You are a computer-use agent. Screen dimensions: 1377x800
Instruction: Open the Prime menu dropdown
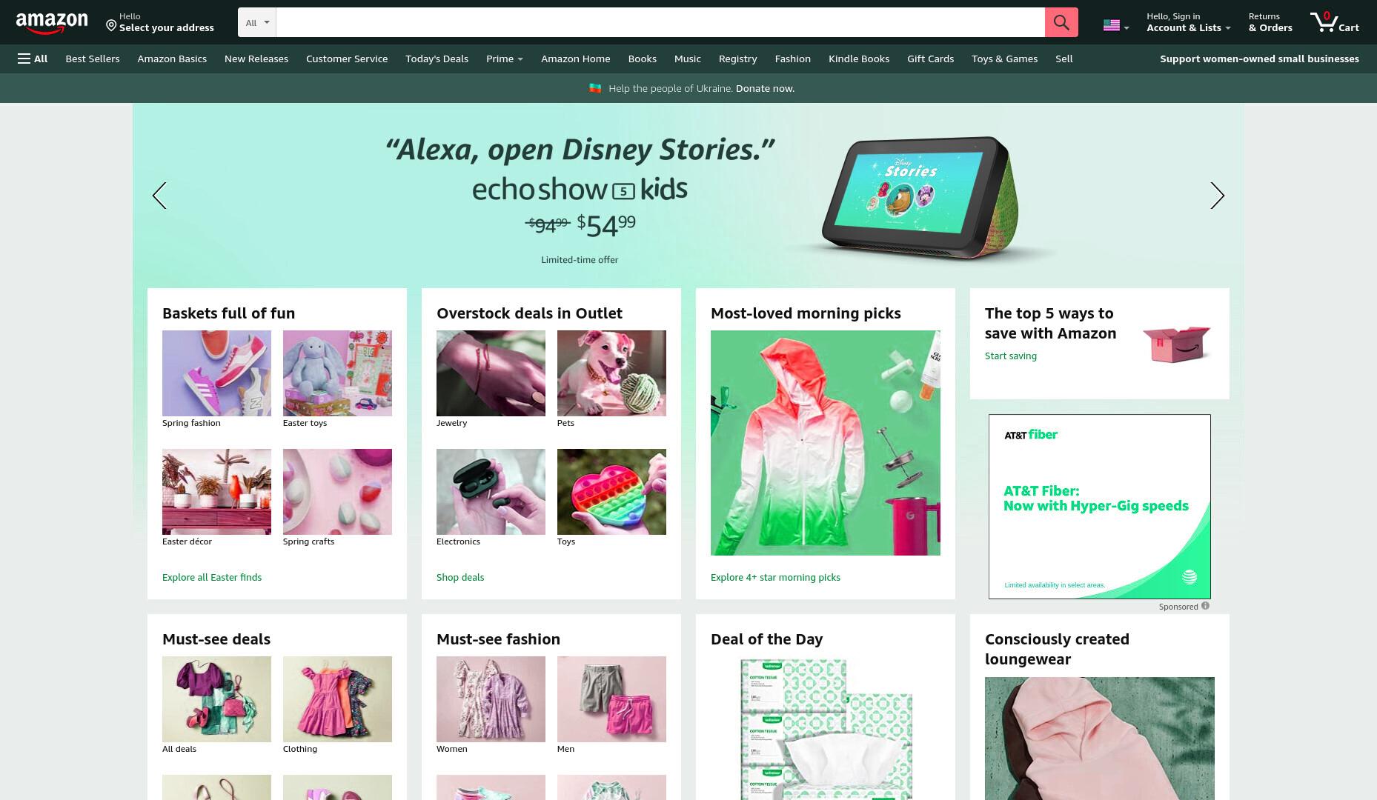point(504,59)
